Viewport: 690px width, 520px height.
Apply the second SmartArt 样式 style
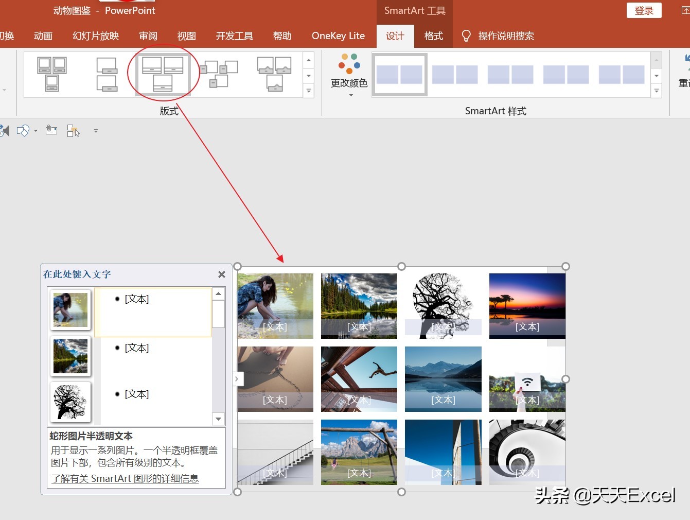[456, 74]
